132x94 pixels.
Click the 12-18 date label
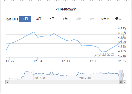coord(94,61)
